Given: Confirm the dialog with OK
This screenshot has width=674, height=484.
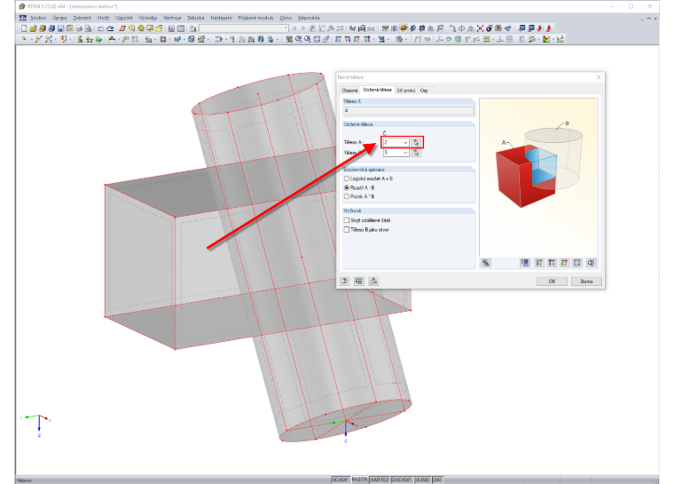Looking at the screenshot, I should [552, 282].
